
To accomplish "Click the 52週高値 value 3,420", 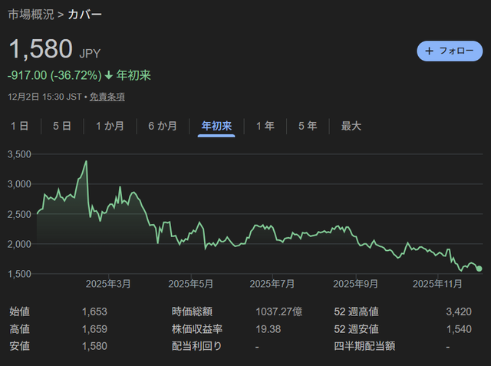I will point(459,312).
